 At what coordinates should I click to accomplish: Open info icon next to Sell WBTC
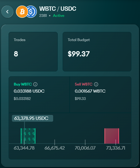coord(96,84)
